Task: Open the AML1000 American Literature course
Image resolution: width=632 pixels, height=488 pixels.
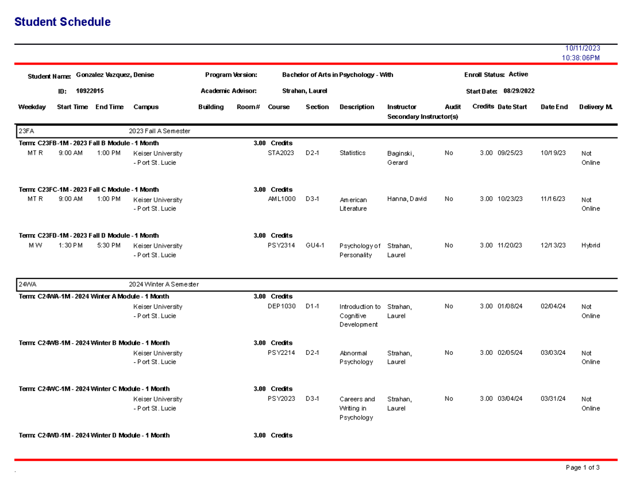Action: tap(279, 200)
